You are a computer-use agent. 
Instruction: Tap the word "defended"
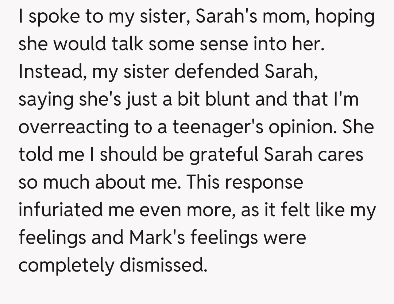click(x=217, y=72)
